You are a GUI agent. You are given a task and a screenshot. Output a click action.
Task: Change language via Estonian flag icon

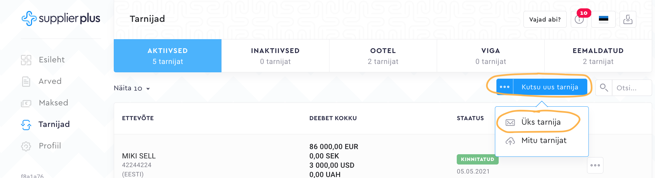point(603,20)
